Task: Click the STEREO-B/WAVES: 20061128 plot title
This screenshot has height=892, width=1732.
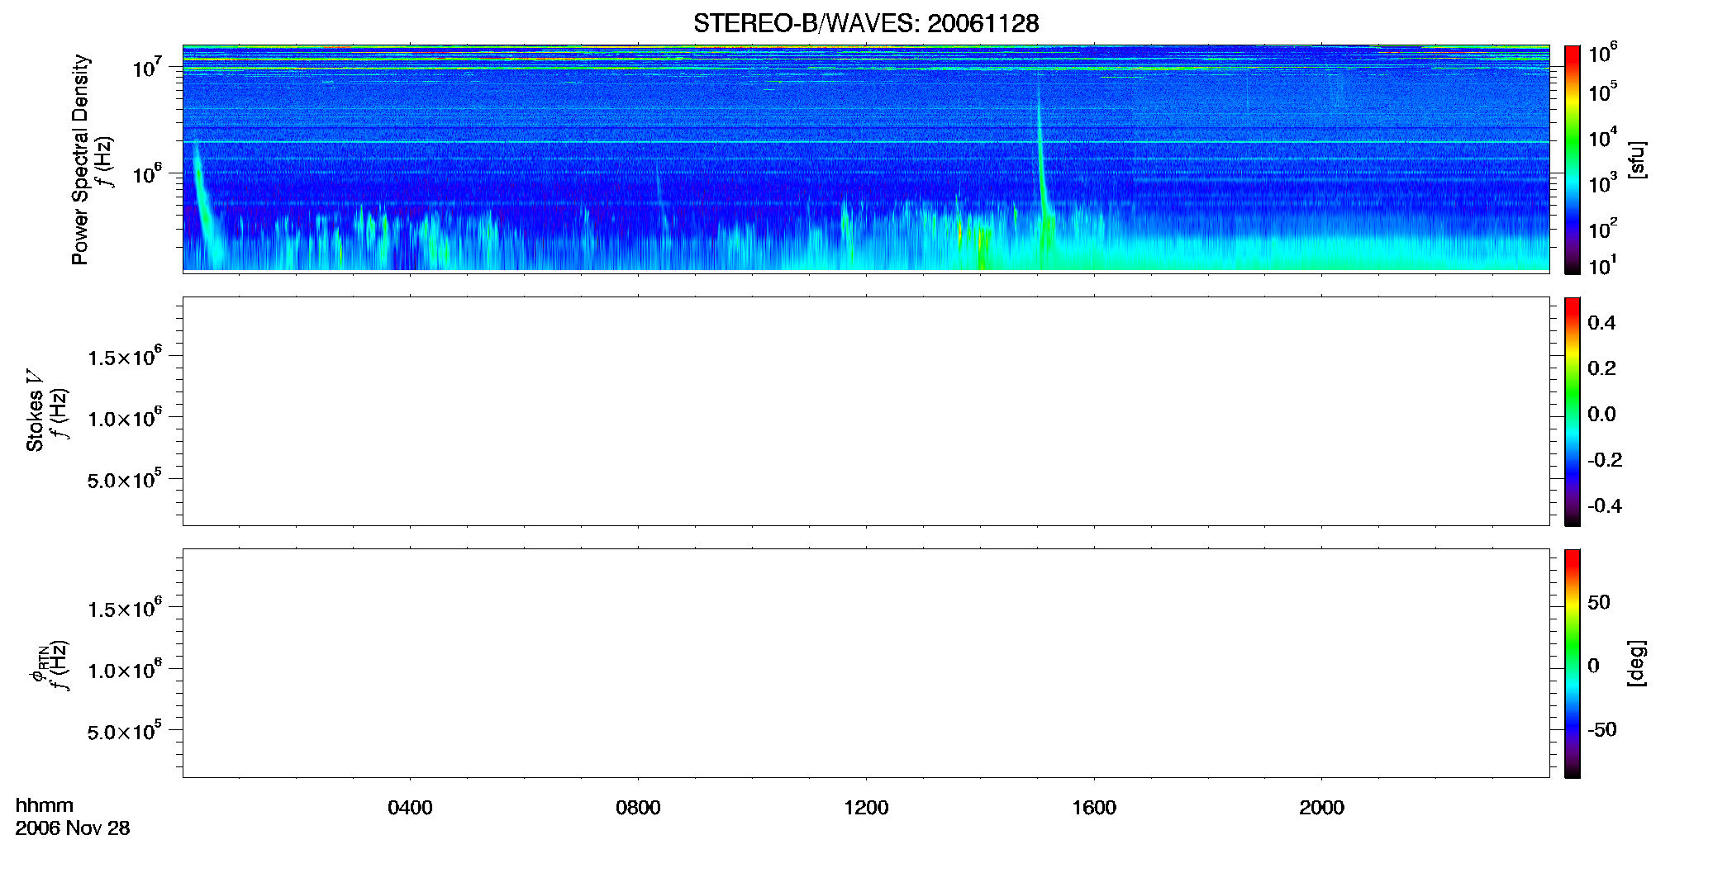Action: [x=866, y=23]
